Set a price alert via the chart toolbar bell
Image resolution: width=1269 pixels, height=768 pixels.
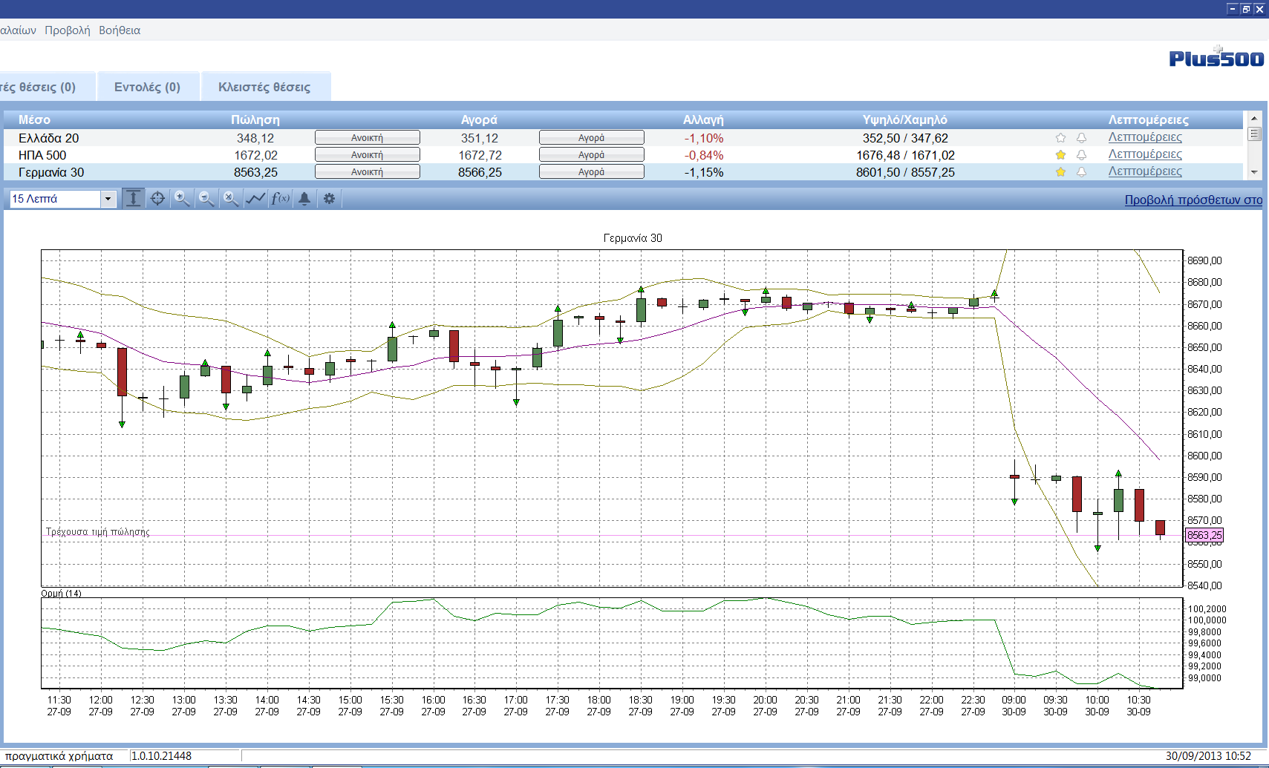coord(304,199)
